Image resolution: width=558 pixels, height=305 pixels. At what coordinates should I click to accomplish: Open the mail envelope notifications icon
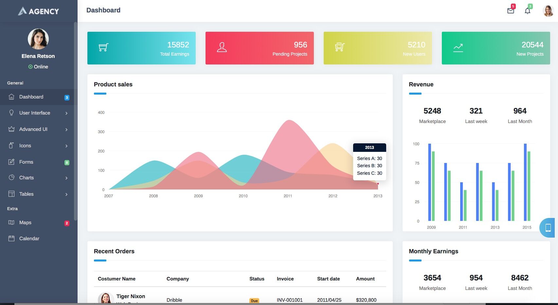(x=510, y=11)
